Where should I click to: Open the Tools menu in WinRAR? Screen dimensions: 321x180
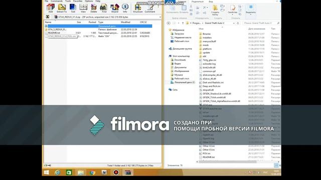tap(68, 1)
